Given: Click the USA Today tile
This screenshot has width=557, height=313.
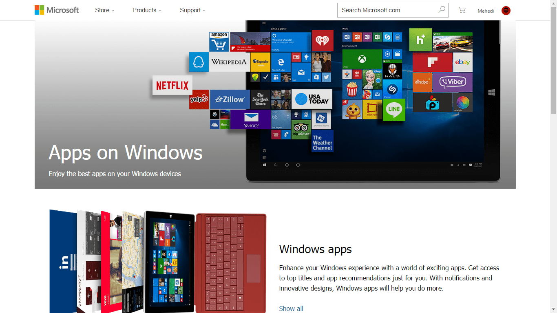Looking at the screenshot, I should 312,99.
